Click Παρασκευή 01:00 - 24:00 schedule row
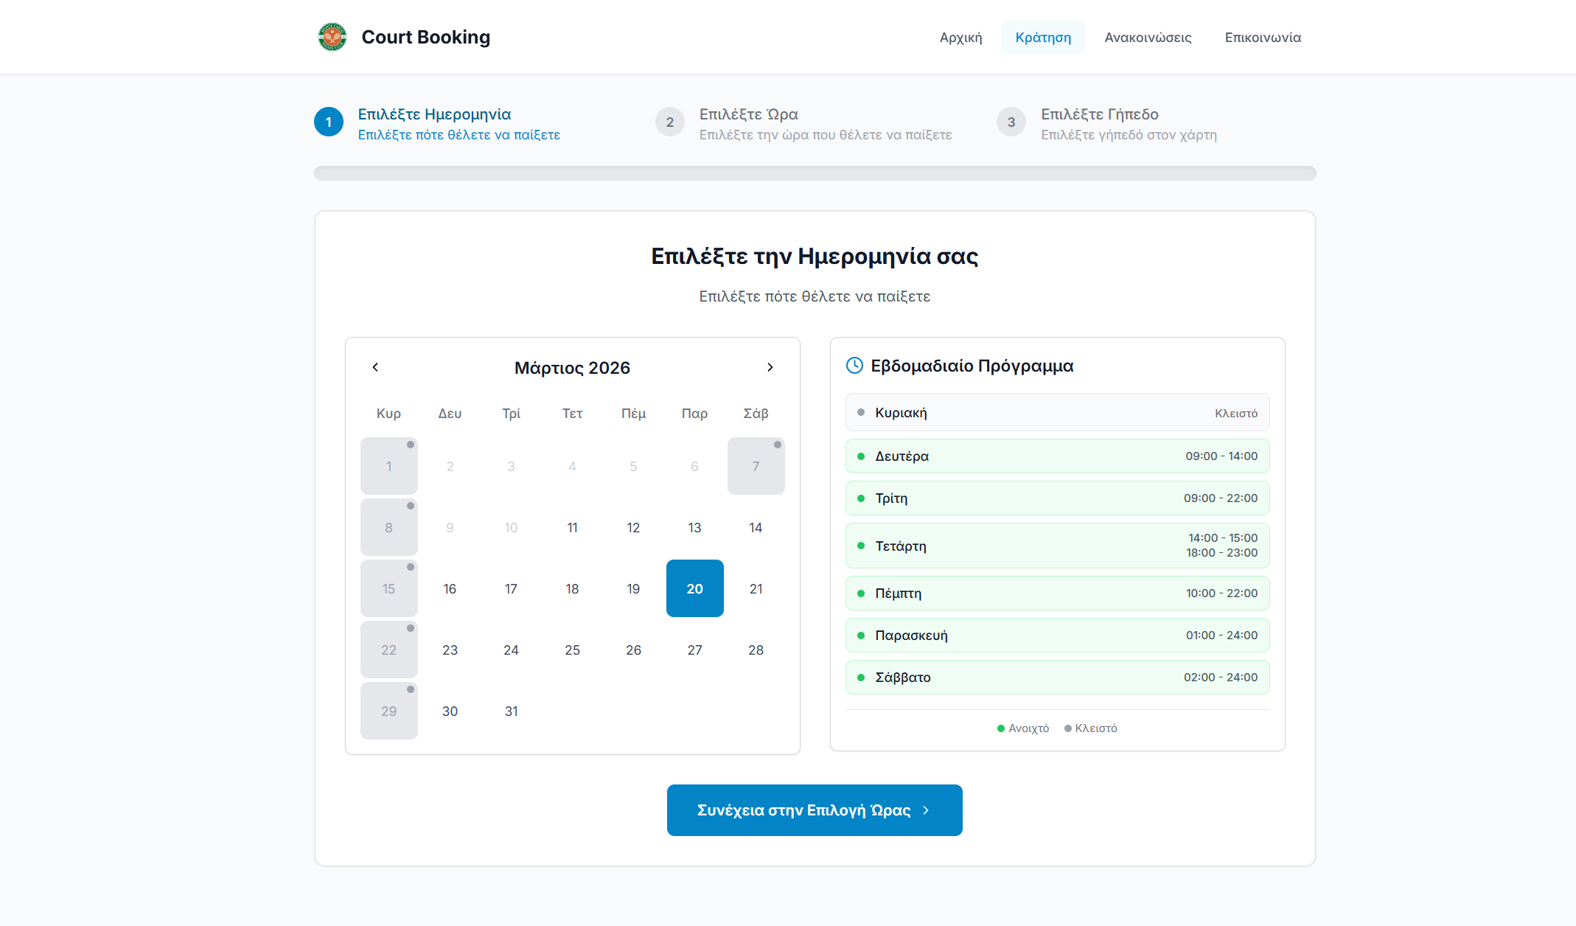Screen dimensions: 1576x926 point(1057,636)
